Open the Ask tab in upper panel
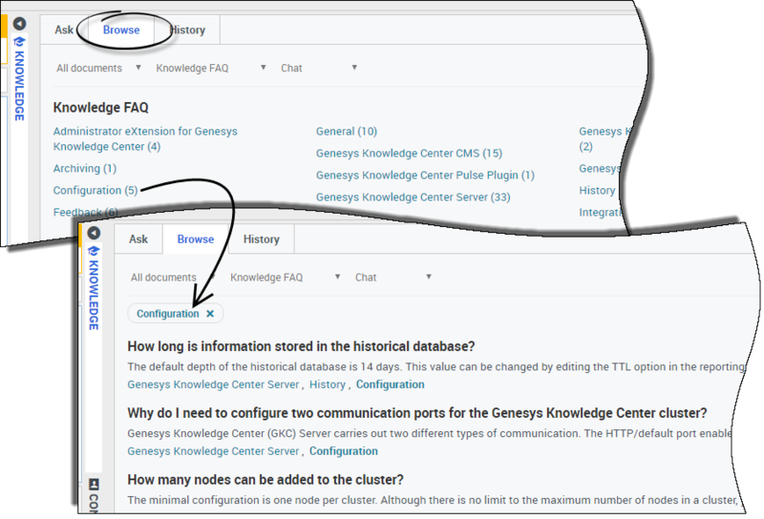This screenshot has height=519, width=764. (x=64, y=31)
